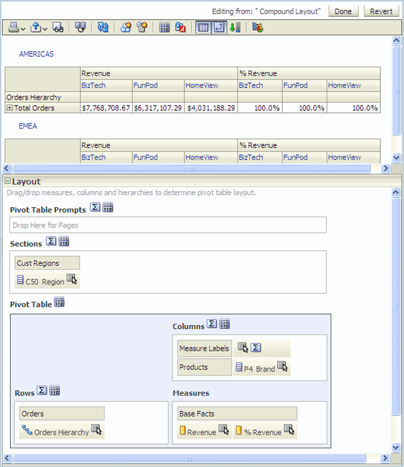Toggle the show layout pane button
The width and height of the screenshot is (404, 467).
219,28
